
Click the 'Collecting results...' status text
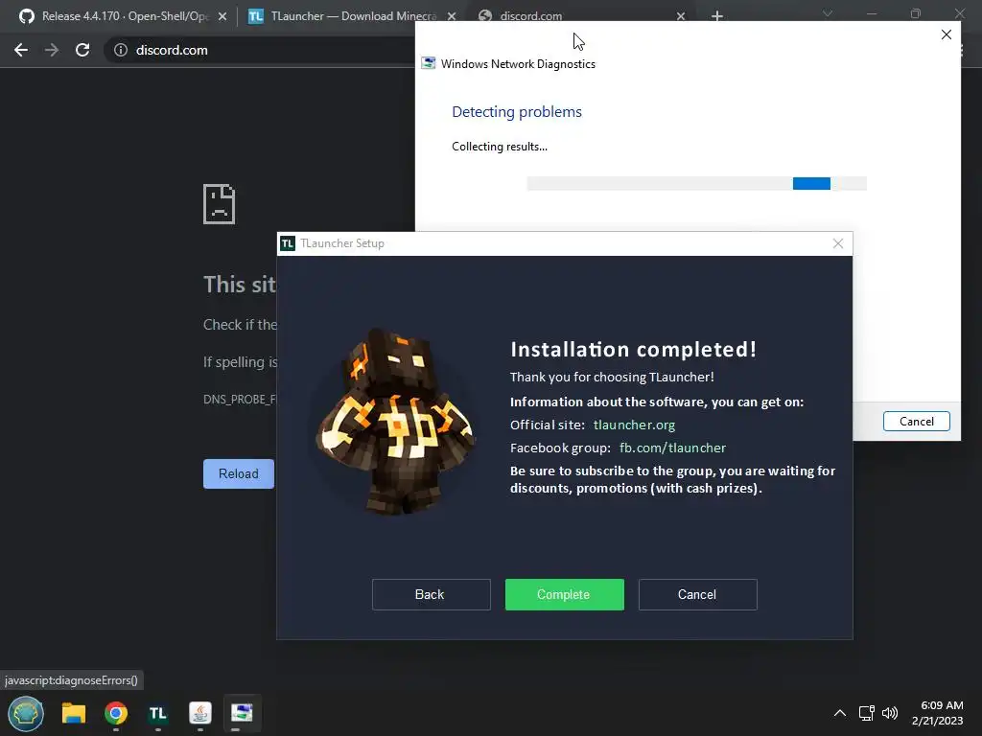tap(499, 147)
